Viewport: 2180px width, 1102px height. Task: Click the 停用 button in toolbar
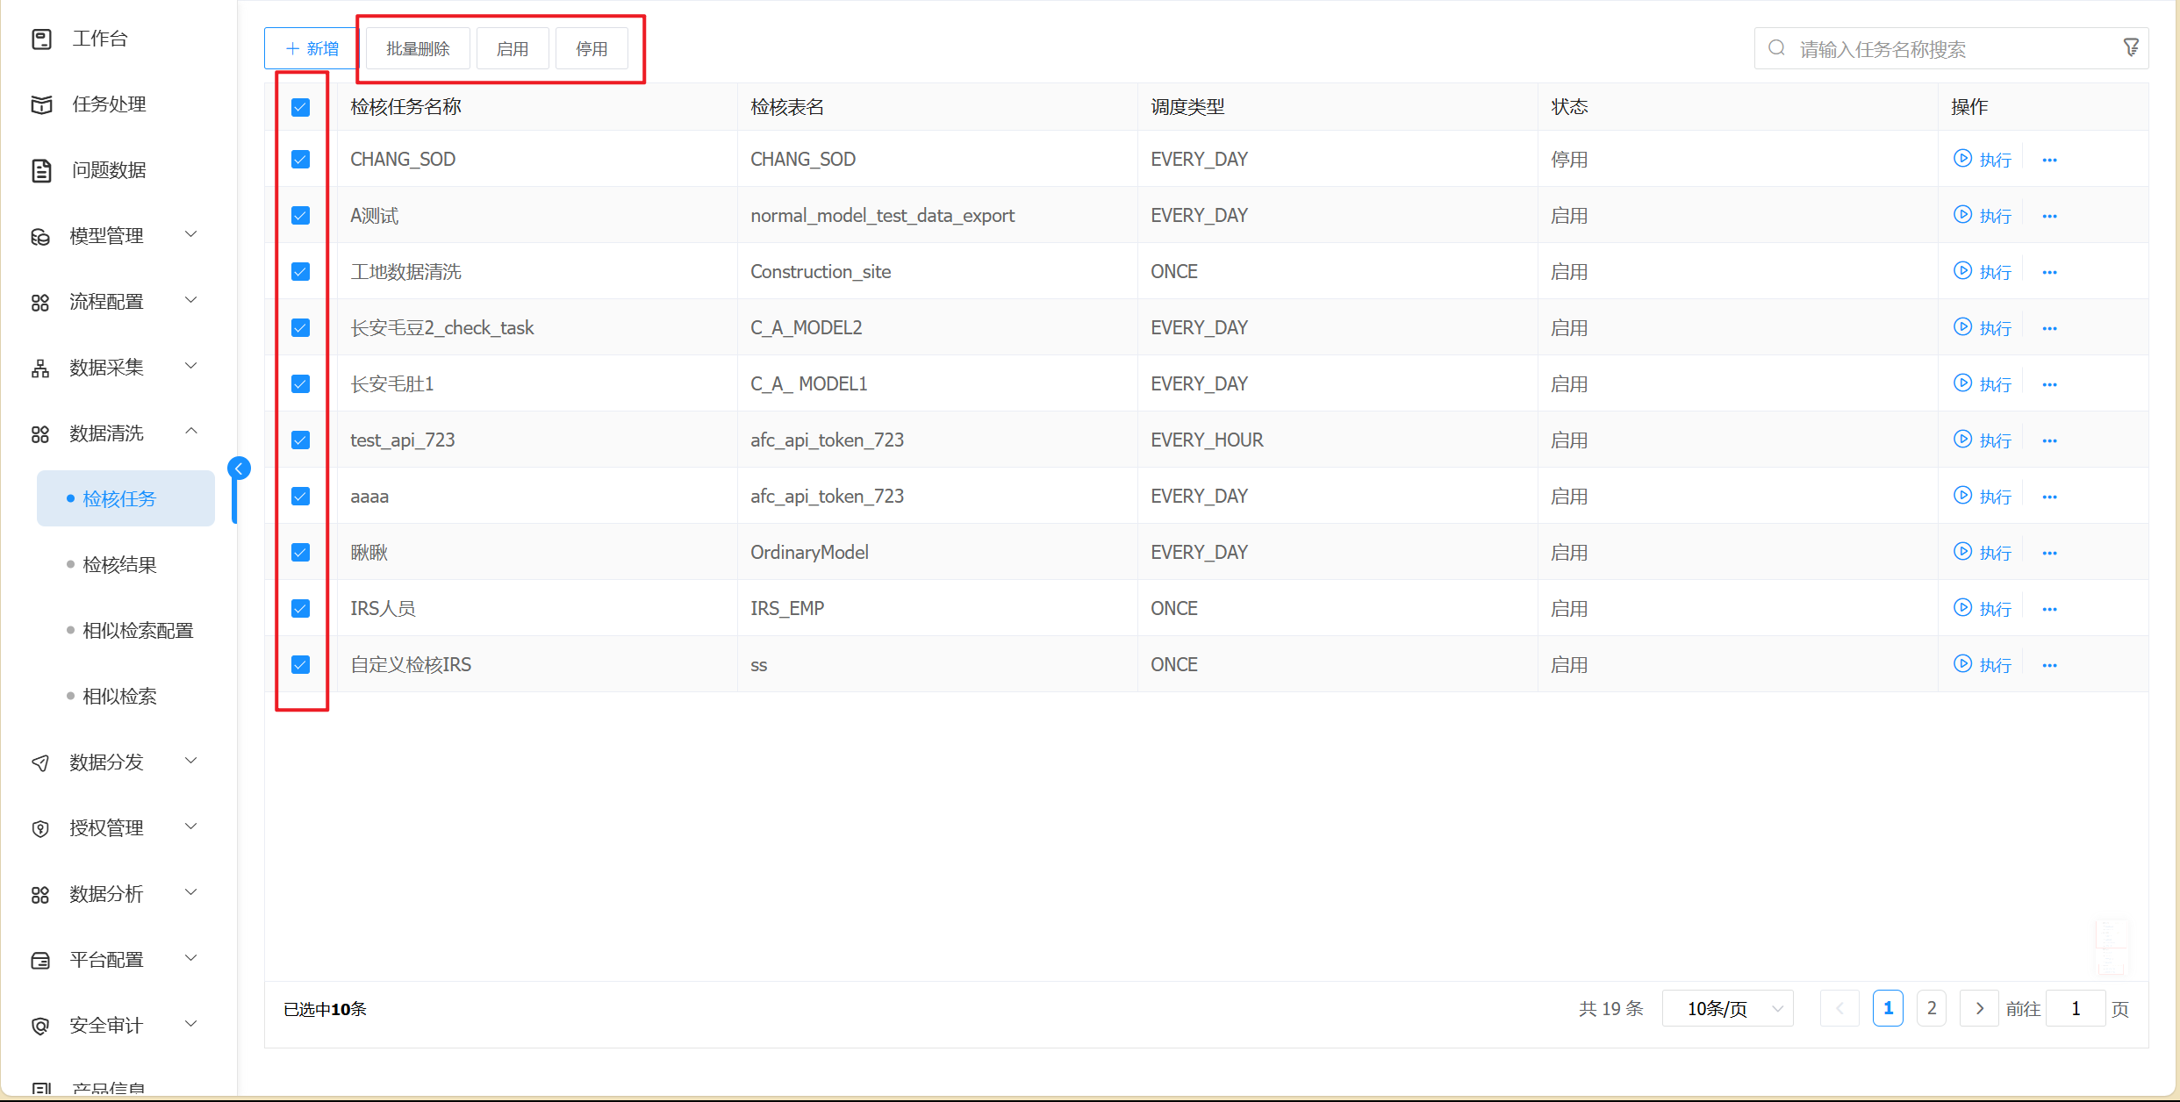pyautogui.click(x=592, y=49)
